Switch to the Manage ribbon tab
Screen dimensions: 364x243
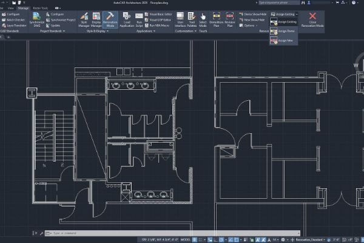tap(23, 8)
